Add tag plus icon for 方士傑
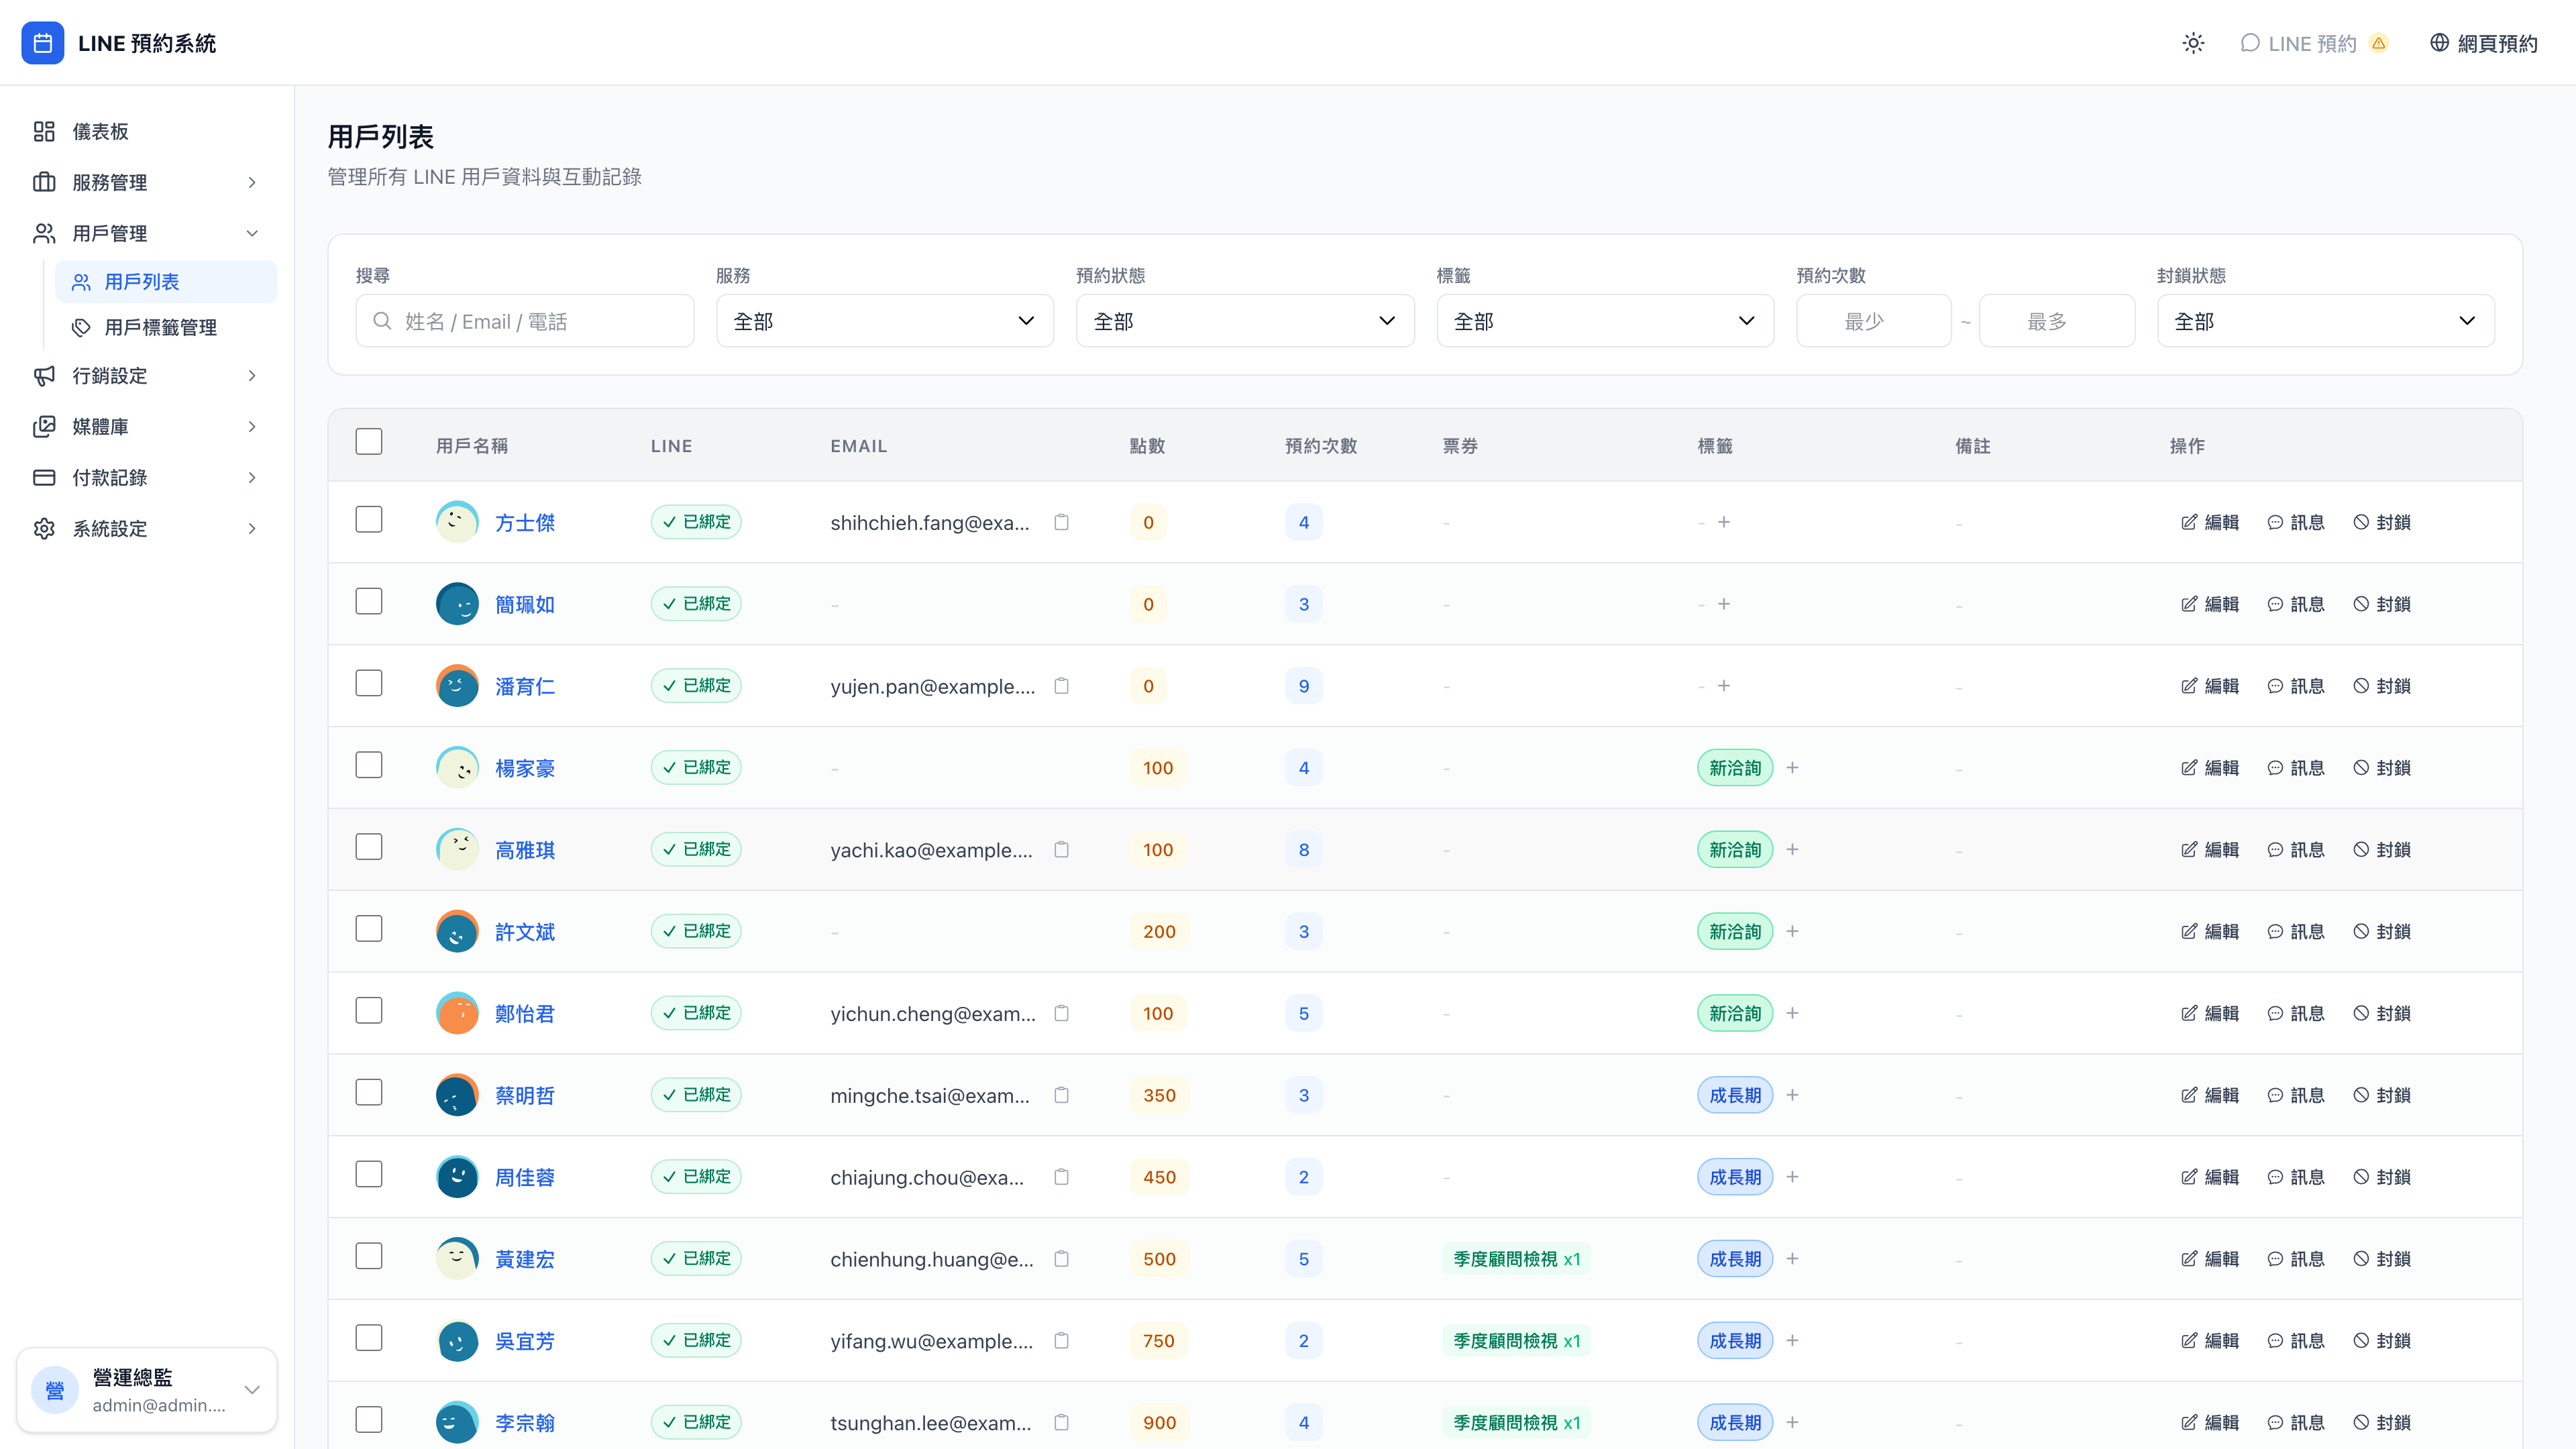This screenshot has height=1449, width=2576. pyautogui.click(x=1724, y=522)
